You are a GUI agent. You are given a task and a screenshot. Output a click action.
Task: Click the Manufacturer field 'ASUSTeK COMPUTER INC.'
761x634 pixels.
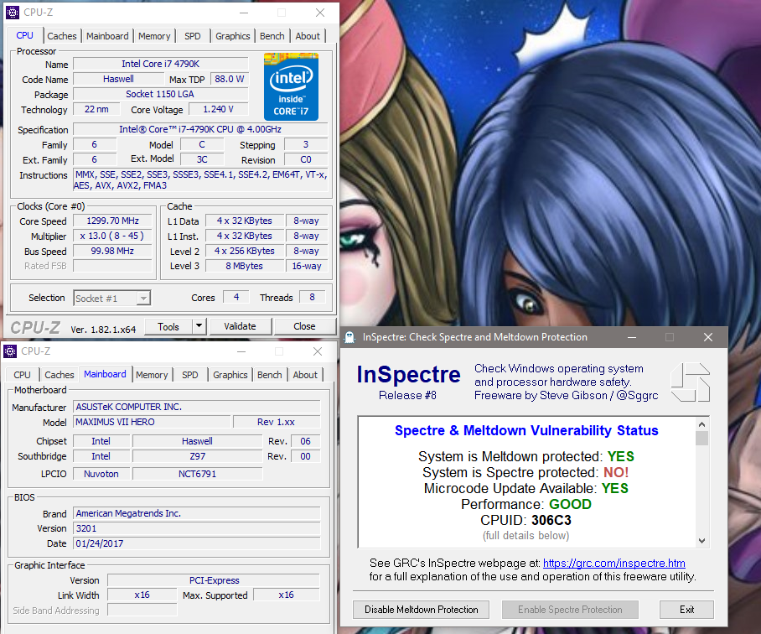[197, 407]
